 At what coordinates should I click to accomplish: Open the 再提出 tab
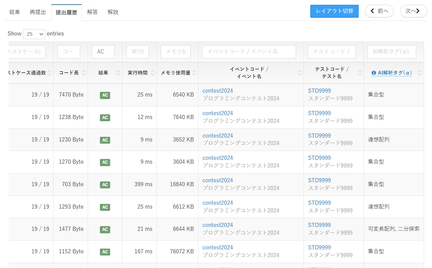click(38, 12)
